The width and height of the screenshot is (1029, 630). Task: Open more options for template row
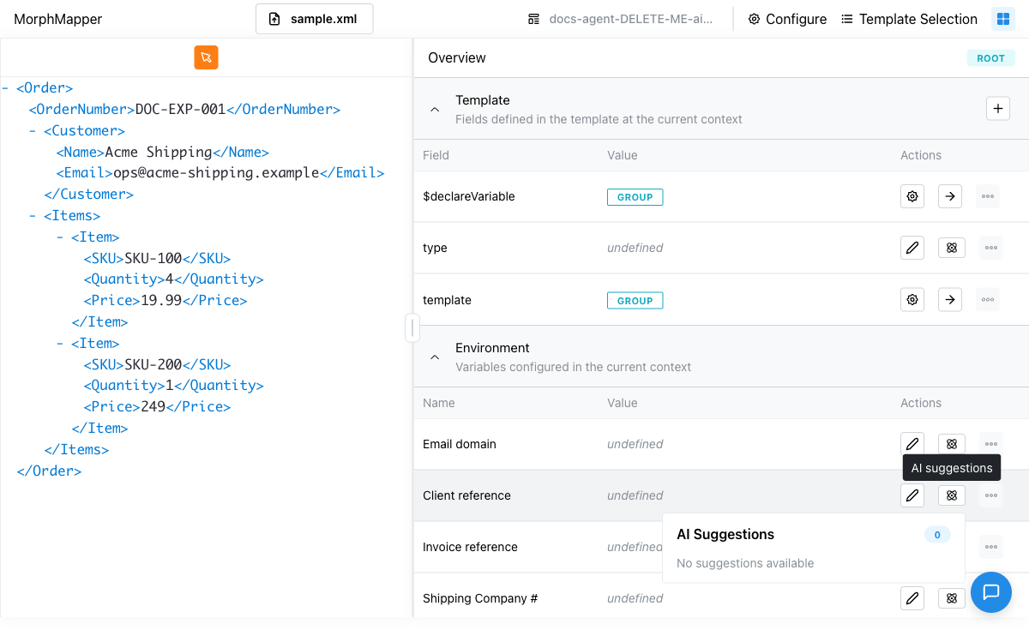pyautogui.click(x=988, y=300)
